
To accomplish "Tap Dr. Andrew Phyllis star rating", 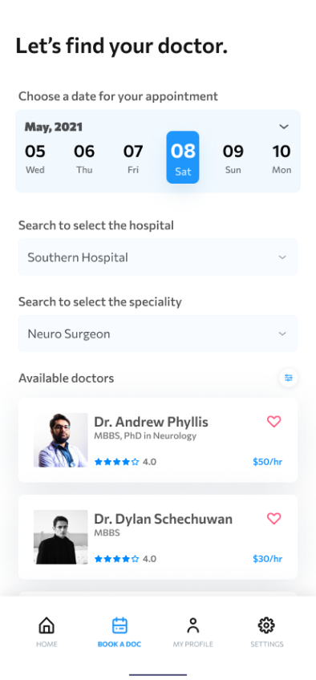I will (x=116, y=462).
